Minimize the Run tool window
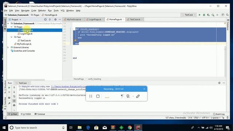This screenshot has height=131, width=233. (224, 83)
